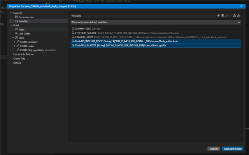Screen dimensions: 249x155
Task: Click the Dependencies books icon
Action: (16, 17)
